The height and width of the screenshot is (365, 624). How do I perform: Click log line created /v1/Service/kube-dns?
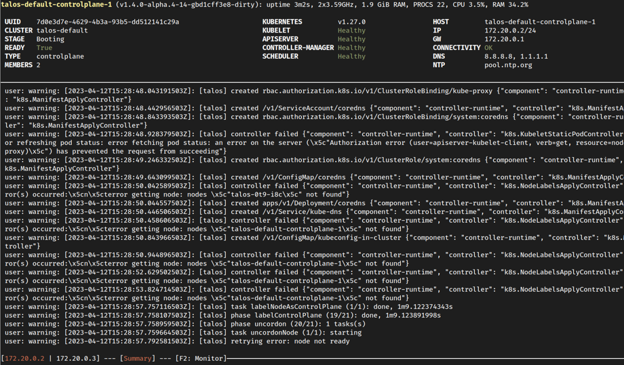pyautogui.click(x=314, y=212)
